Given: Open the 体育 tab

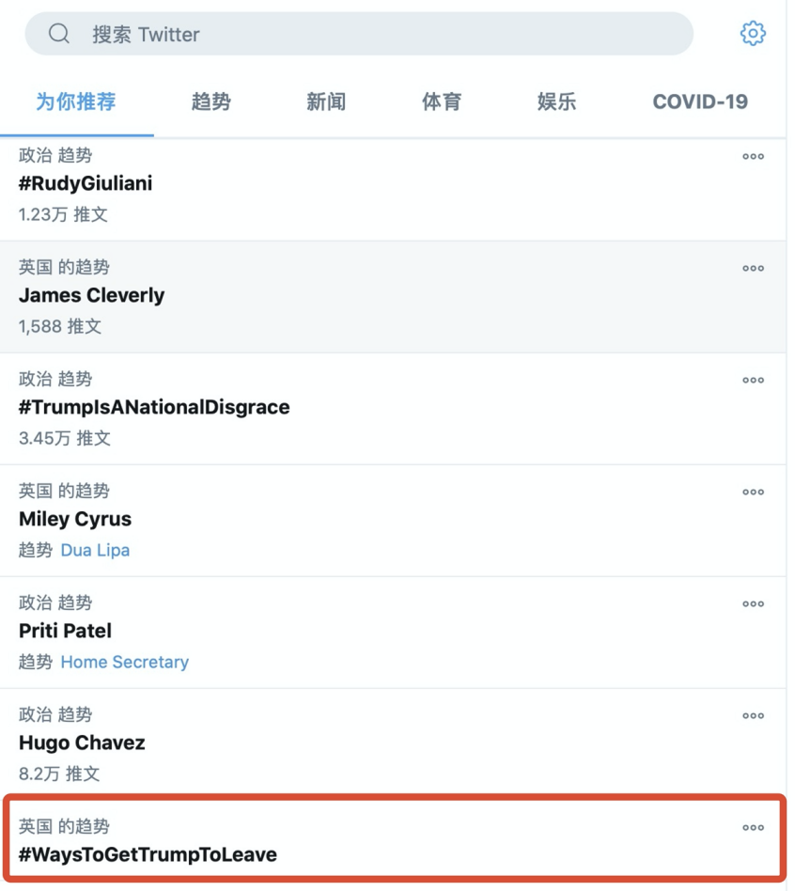Looking at the screenshot, I should pyautogui.click(x=442, y=102).
